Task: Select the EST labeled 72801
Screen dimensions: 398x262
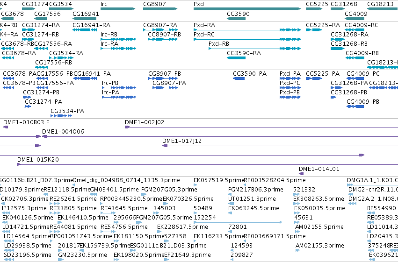Action: [x=237, y=227]
